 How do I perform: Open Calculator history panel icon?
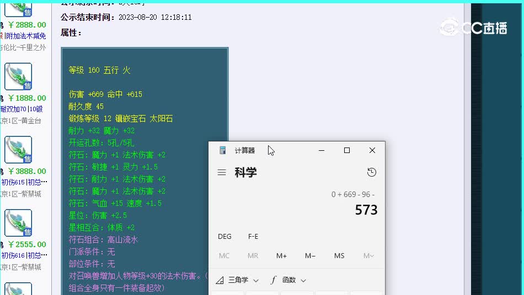pyautogui.click(x=372, y=172)
